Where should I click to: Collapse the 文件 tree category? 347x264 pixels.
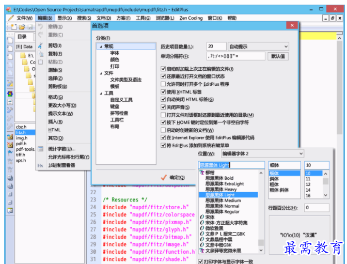(x=101, y=73)
